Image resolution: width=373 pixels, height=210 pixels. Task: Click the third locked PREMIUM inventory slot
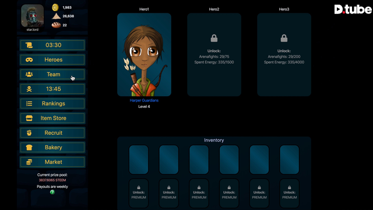199,193
